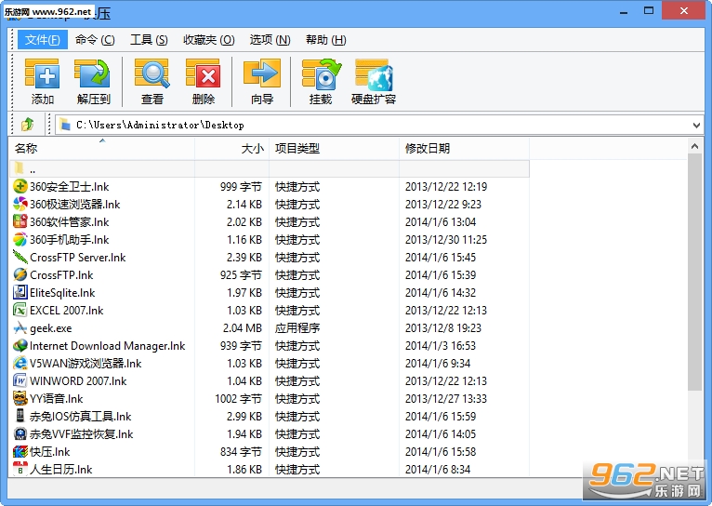Select the 赤兔IOS仿真工具.lnk phone icon
This screenshot has height=506, width=712.
tap(20, 416)
